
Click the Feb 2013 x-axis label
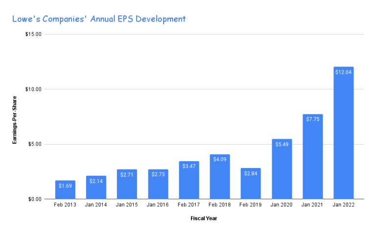(x=65, y=206)
